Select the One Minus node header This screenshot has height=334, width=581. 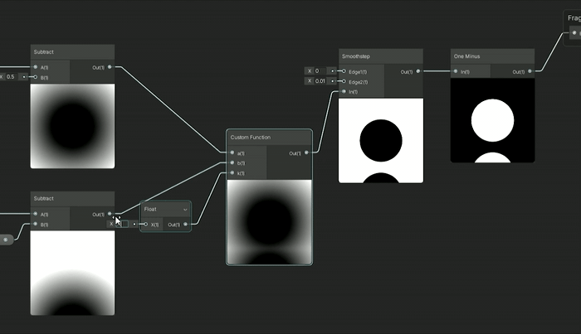(x=492, y=56)
